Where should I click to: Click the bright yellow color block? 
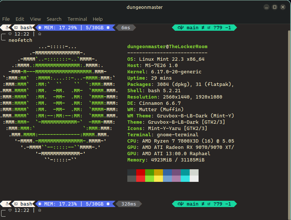coord(158,179)
